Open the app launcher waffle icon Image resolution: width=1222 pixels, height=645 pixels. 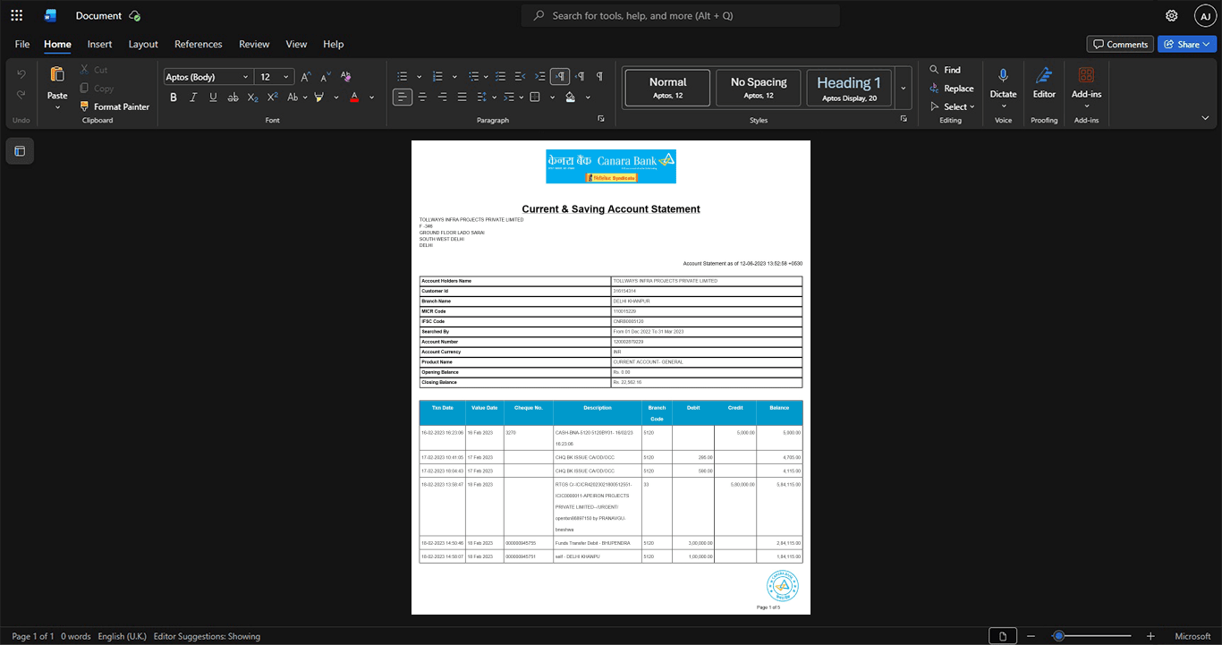pos(16,15)
